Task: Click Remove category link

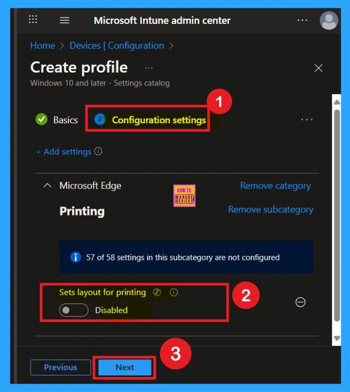Action: coord(275,186)
